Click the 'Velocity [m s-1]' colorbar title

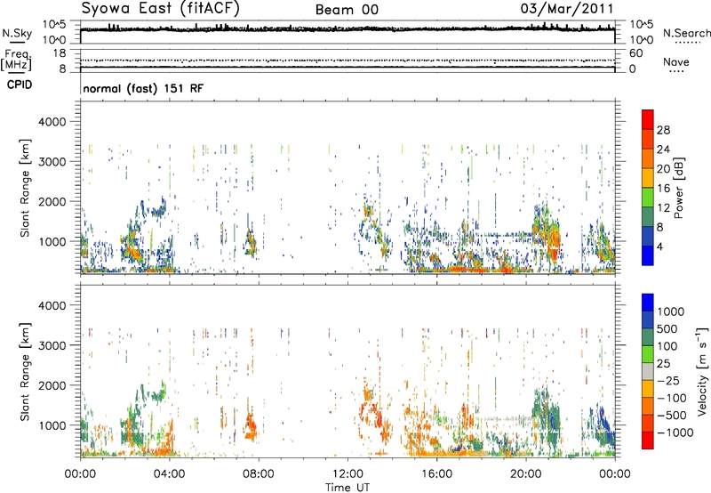[x=702, y=371]
